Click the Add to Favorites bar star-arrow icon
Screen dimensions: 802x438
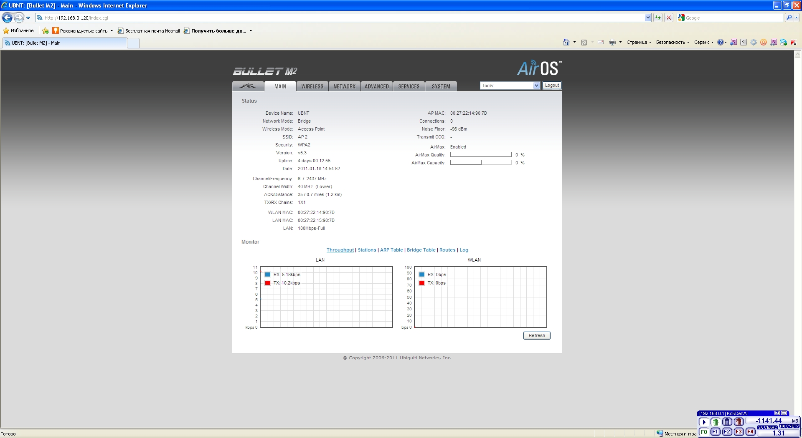(x=46, y=30)
